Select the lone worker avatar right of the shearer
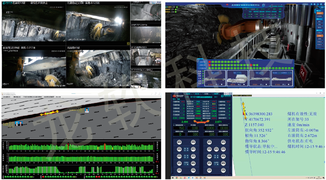This screenshot has height=180, width=326. 88,110
